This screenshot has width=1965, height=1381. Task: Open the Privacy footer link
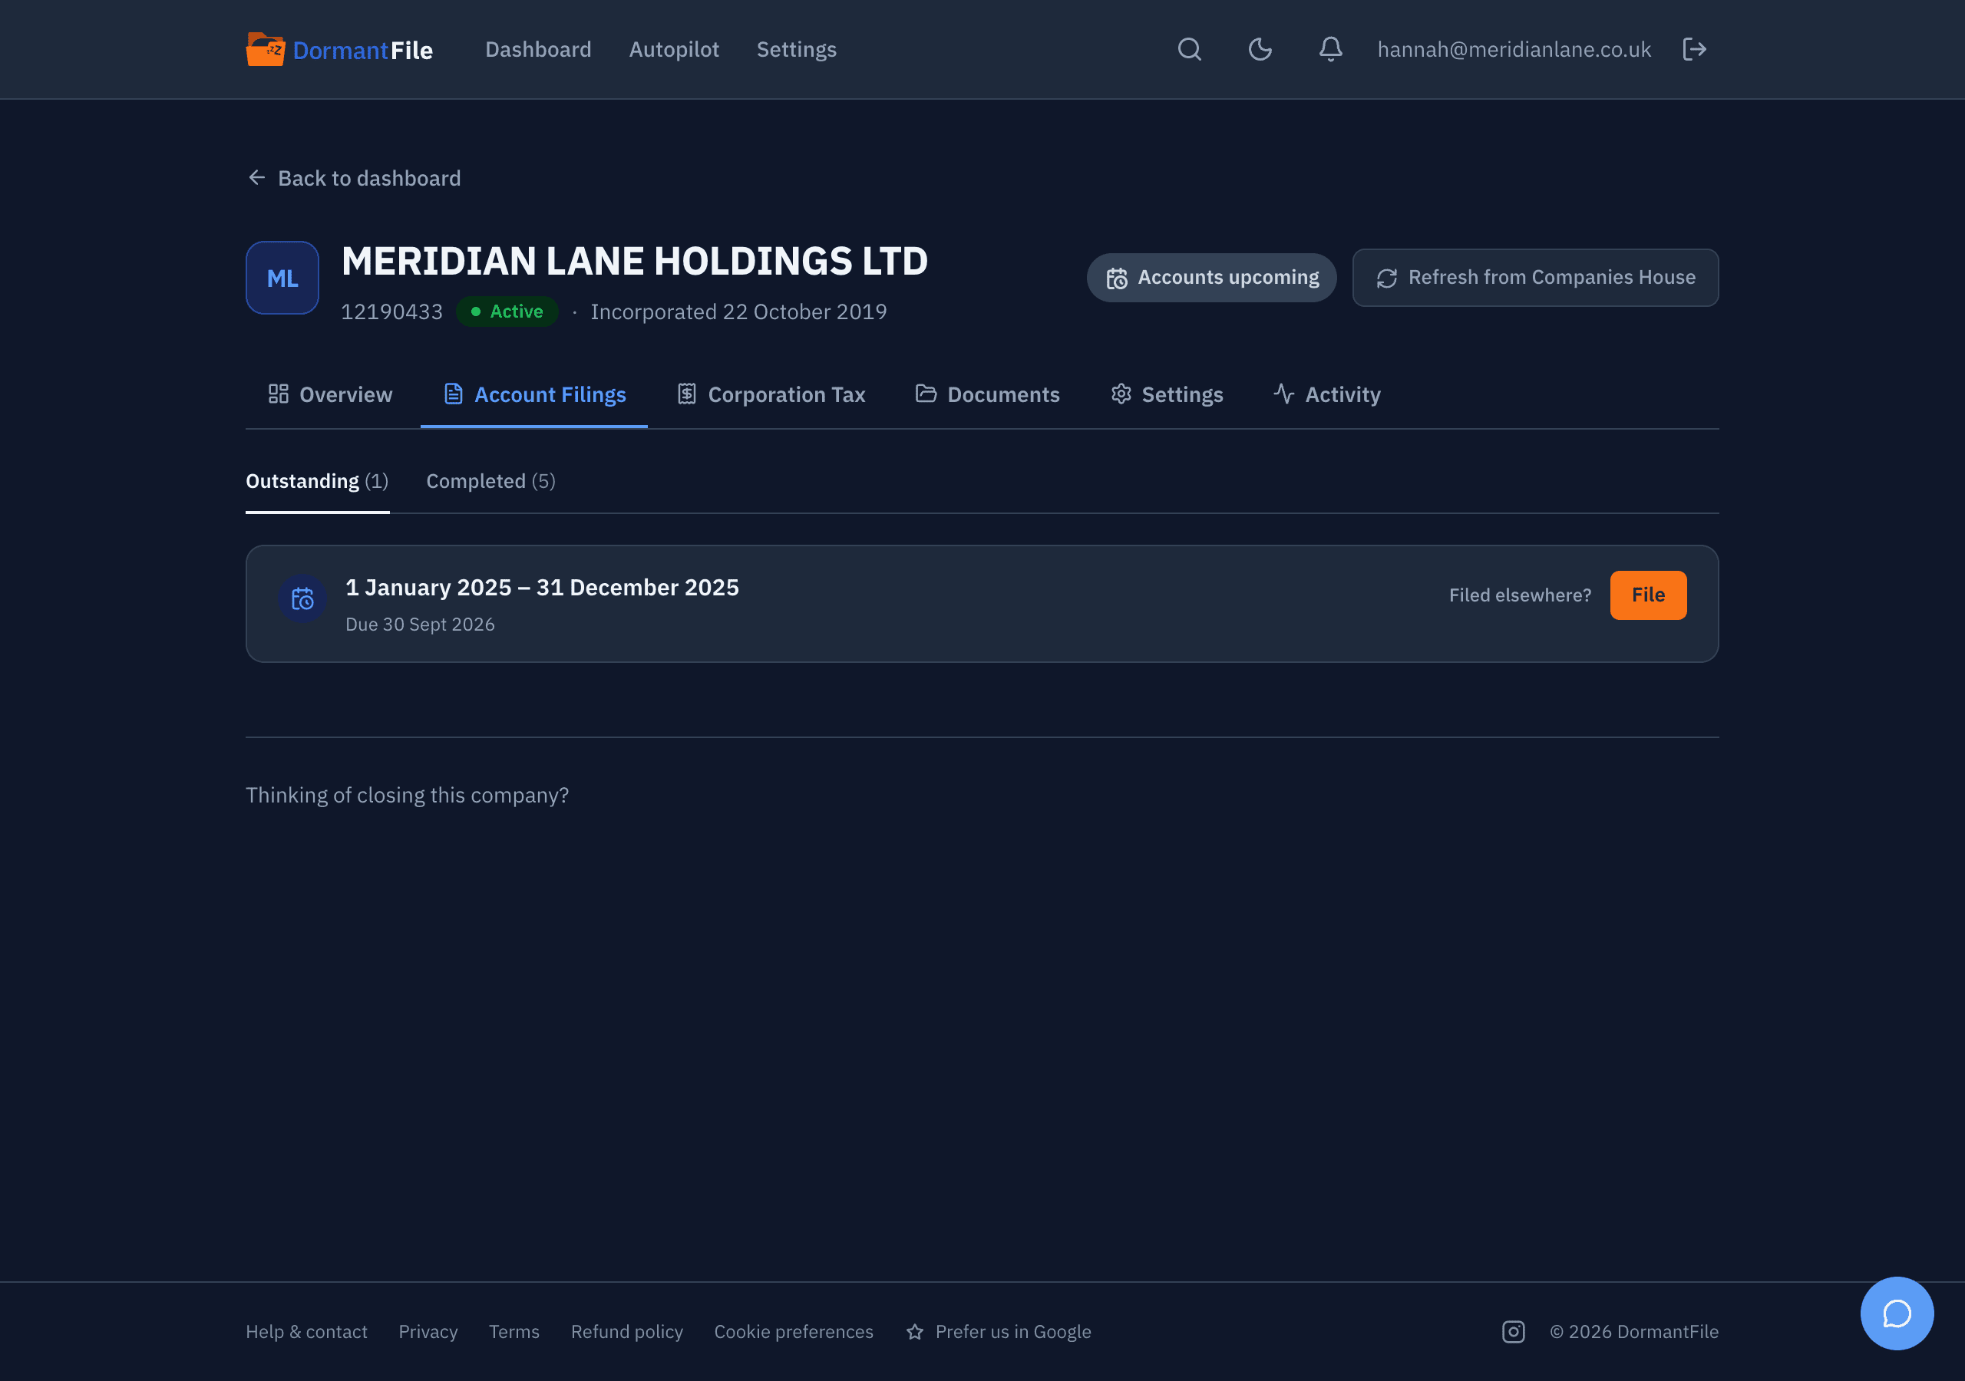428,1332
